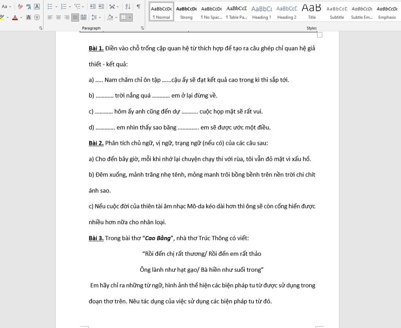The height and width of the screenshot is (328, 401).
Task: Click the Enclose Characters icon
Action: coord(37,17)
